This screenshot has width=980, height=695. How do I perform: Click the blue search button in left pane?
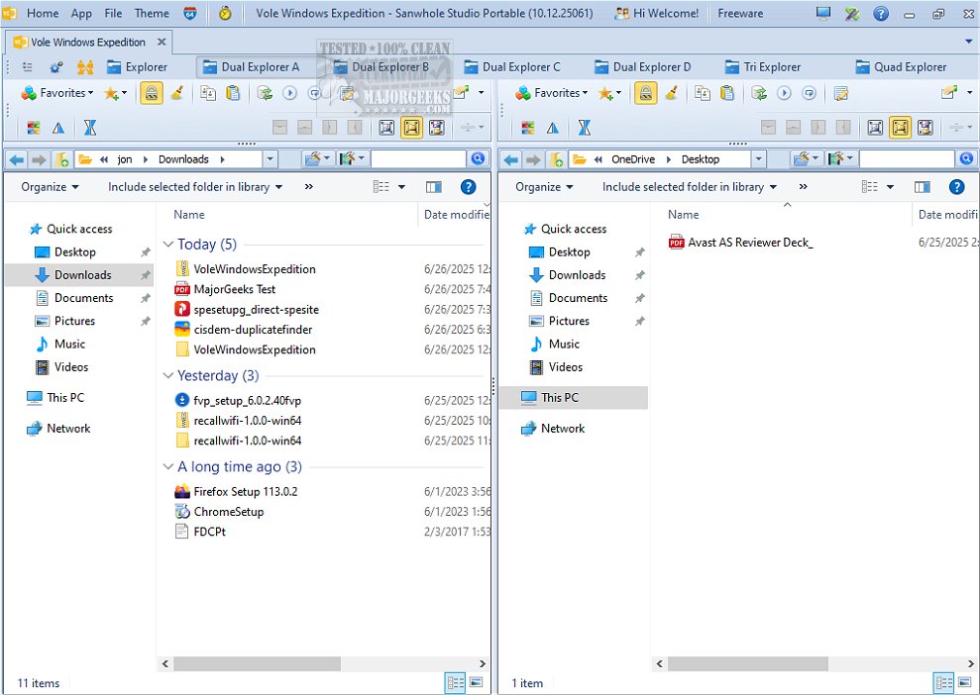[479, 159]
